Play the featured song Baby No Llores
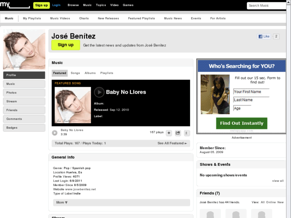Image resolution: width=291 pixels, height=218 pixels. (x=99, y=92)
